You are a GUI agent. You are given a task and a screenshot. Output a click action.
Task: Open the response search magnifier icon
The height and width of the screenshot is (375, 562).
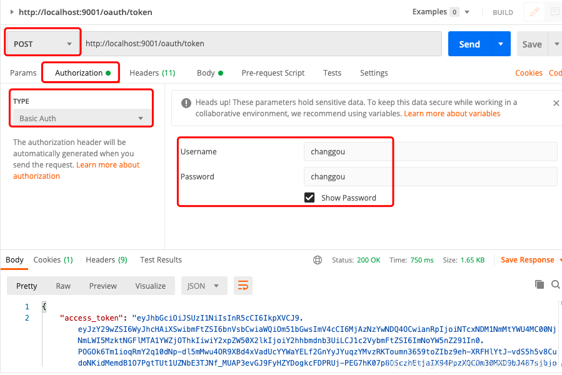point(556,284)
